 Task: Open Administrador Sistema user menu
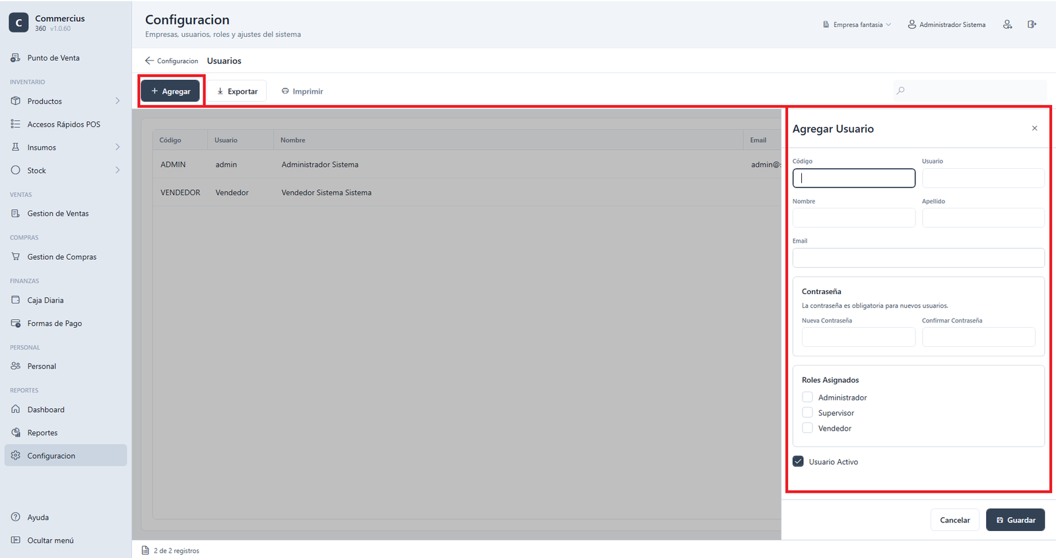click(x=946, y=24)
